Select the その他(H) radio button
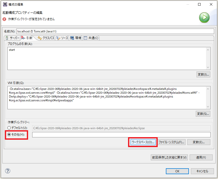 point(9,134)
